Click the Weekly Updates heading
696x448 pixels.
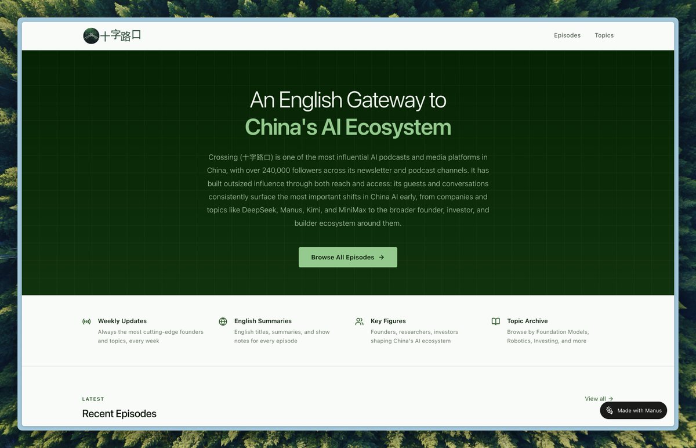122,321
